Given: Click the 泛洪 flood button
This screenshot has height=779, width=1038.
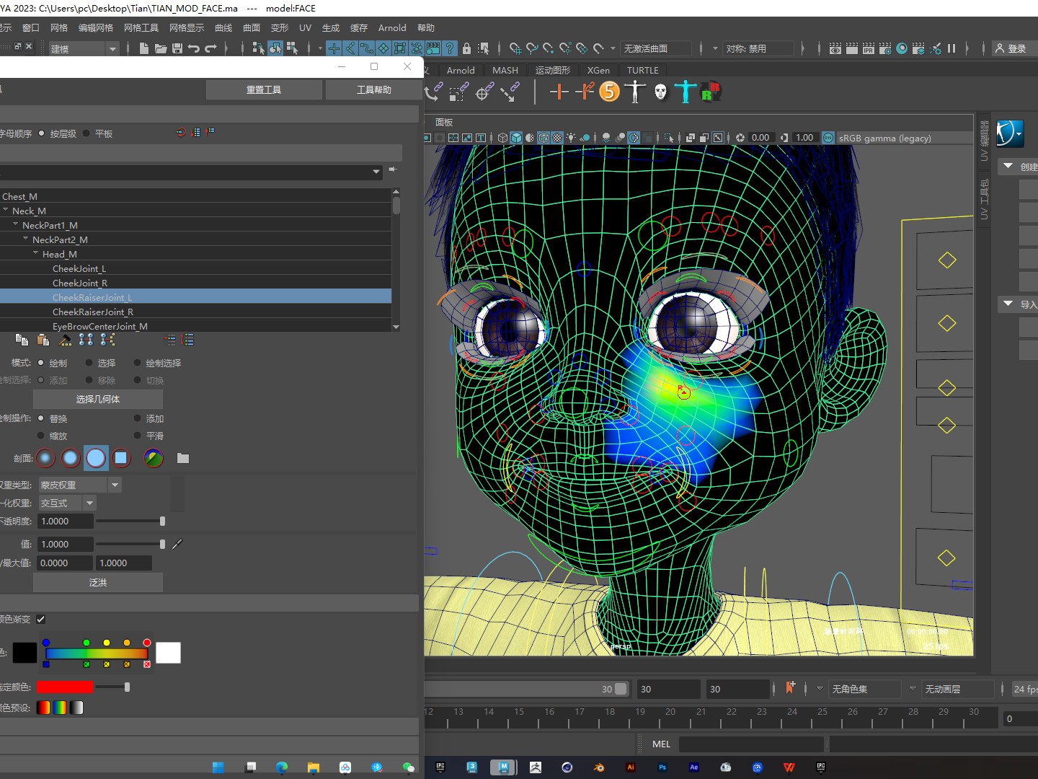Looking at the screenshot, I should point(98,582).
